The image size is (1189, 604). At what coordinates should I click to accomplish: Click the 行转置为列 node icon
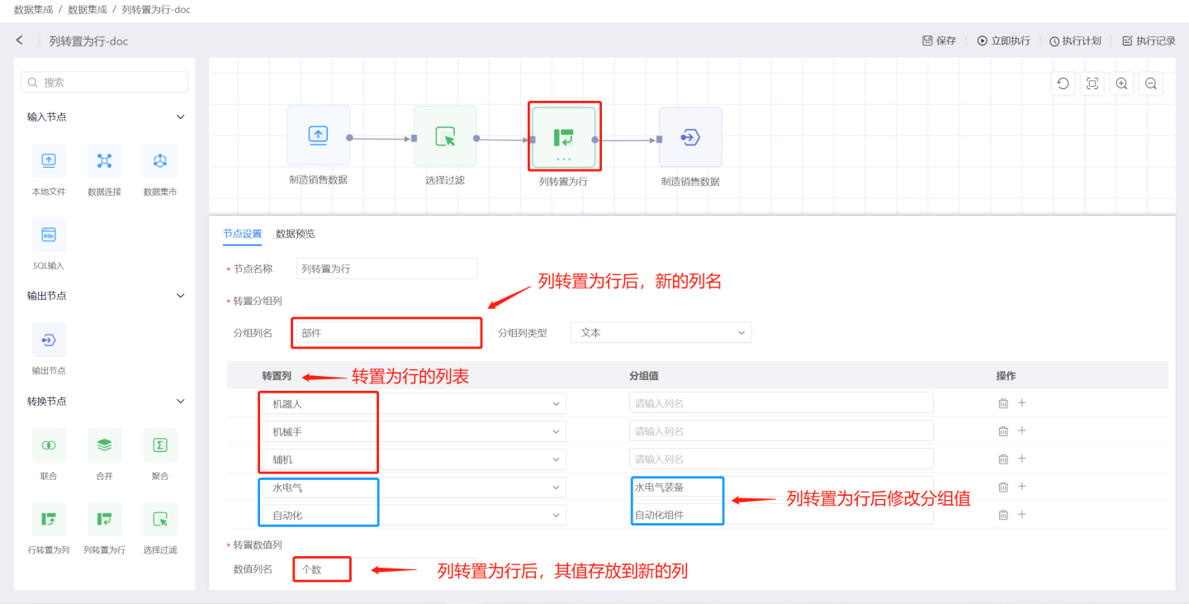click(49, 520)
